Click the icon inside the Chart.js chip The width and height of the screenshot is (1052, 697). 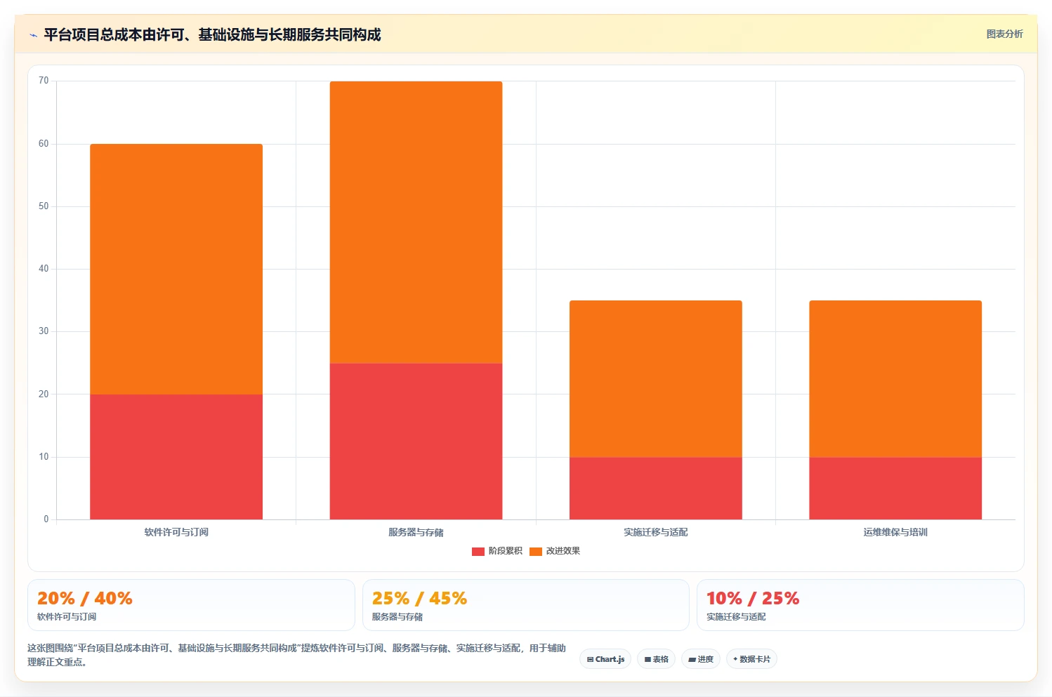(x=590, y=659)
